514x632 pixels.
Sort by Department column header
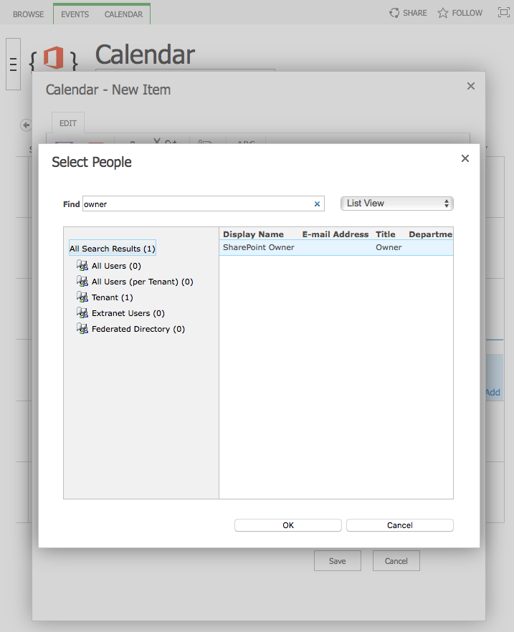pos(431,234)
